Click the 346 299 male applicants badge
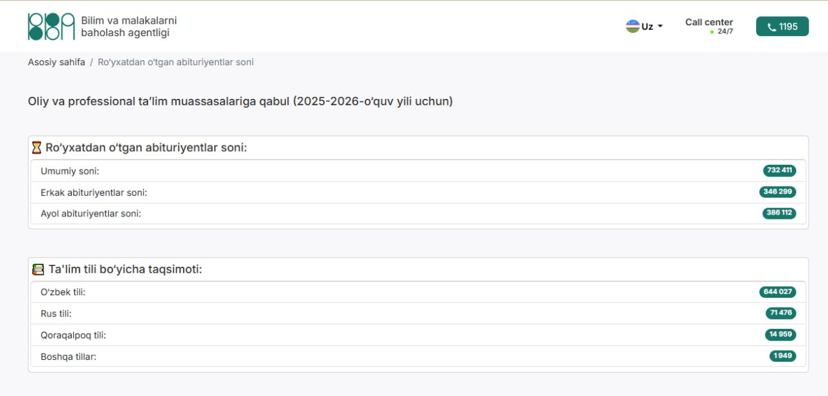The height and width of the screenshot is (396, 828). tap(778, 192)
